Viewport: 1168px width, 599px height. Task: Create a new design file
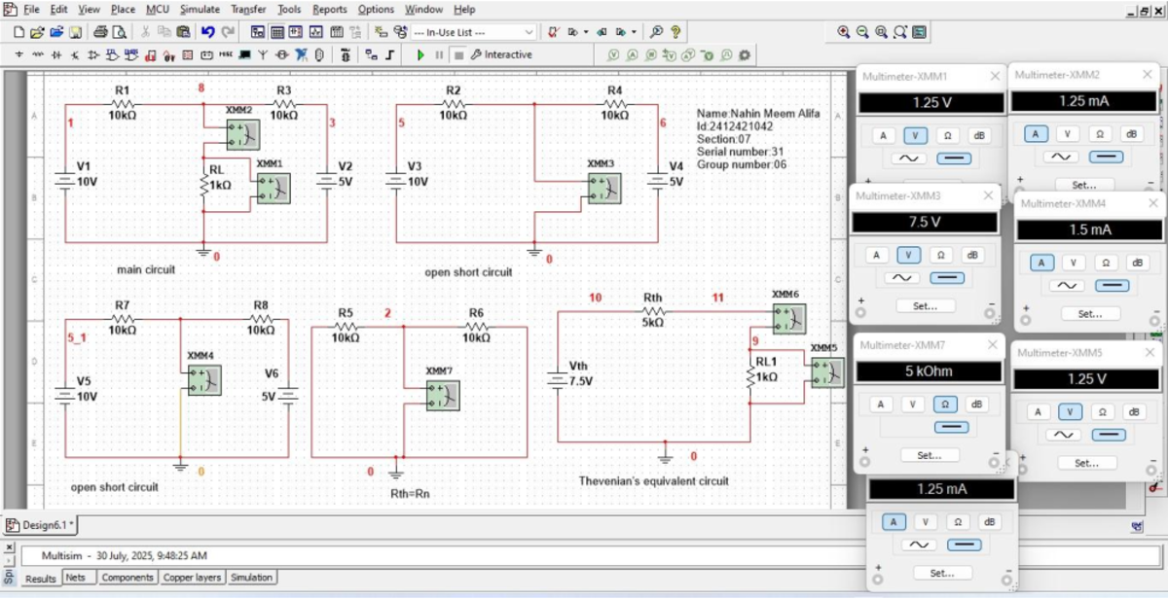19,32
